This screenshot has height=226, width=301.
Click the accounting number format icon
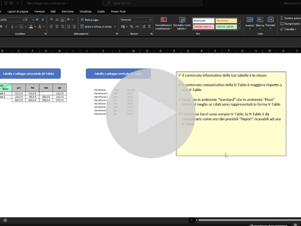[x=123, y=26]
